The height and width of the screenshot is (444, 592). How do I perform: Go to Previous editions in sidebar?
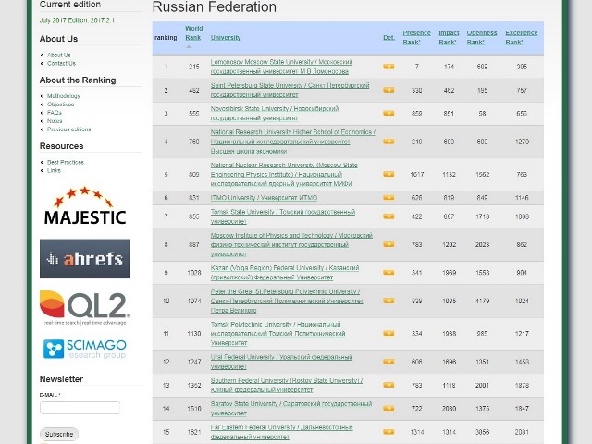pyautogui.click(x=69, y=129)
